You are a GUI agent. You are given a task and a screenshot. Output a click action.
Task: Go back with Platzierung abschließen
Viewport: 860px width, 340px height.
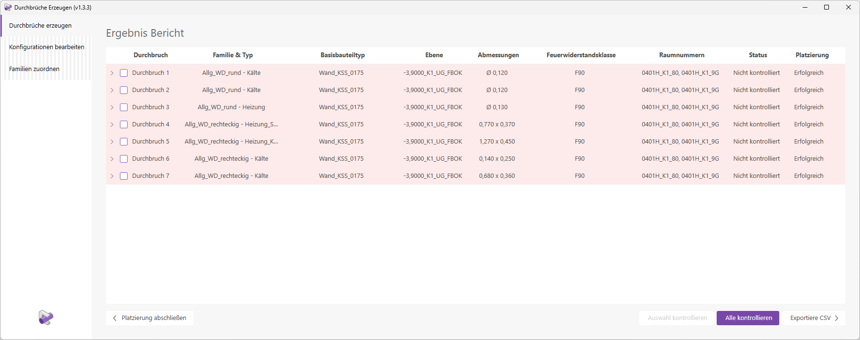tap(150, 318)
